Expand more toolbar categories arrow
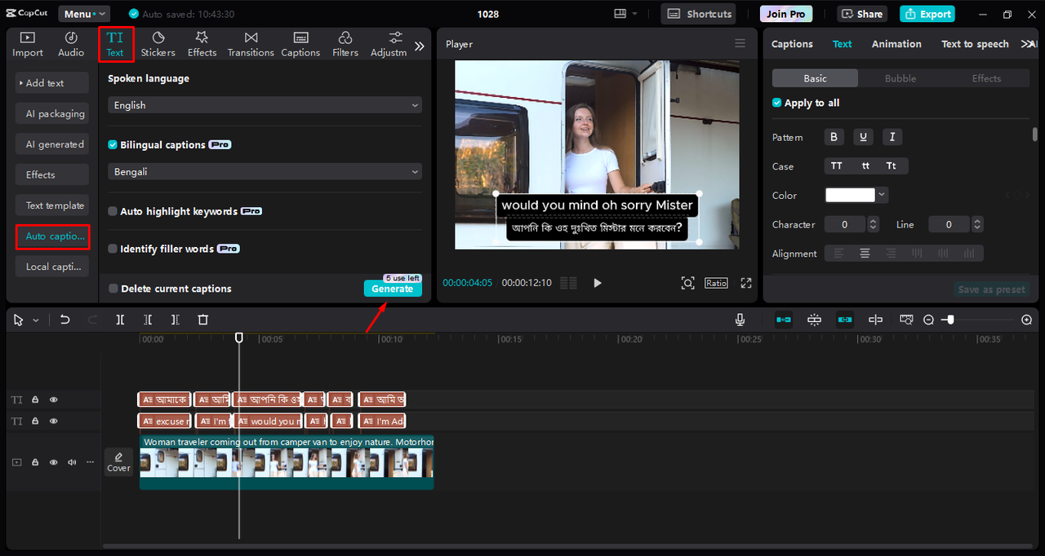Screen dimensions: 1045x556 tap(419, 46)
